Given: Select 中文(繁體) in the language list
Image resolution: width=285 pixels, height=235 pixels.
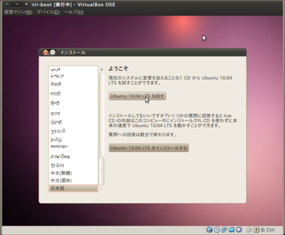Looking at the screenshot, I should point(73,173).
